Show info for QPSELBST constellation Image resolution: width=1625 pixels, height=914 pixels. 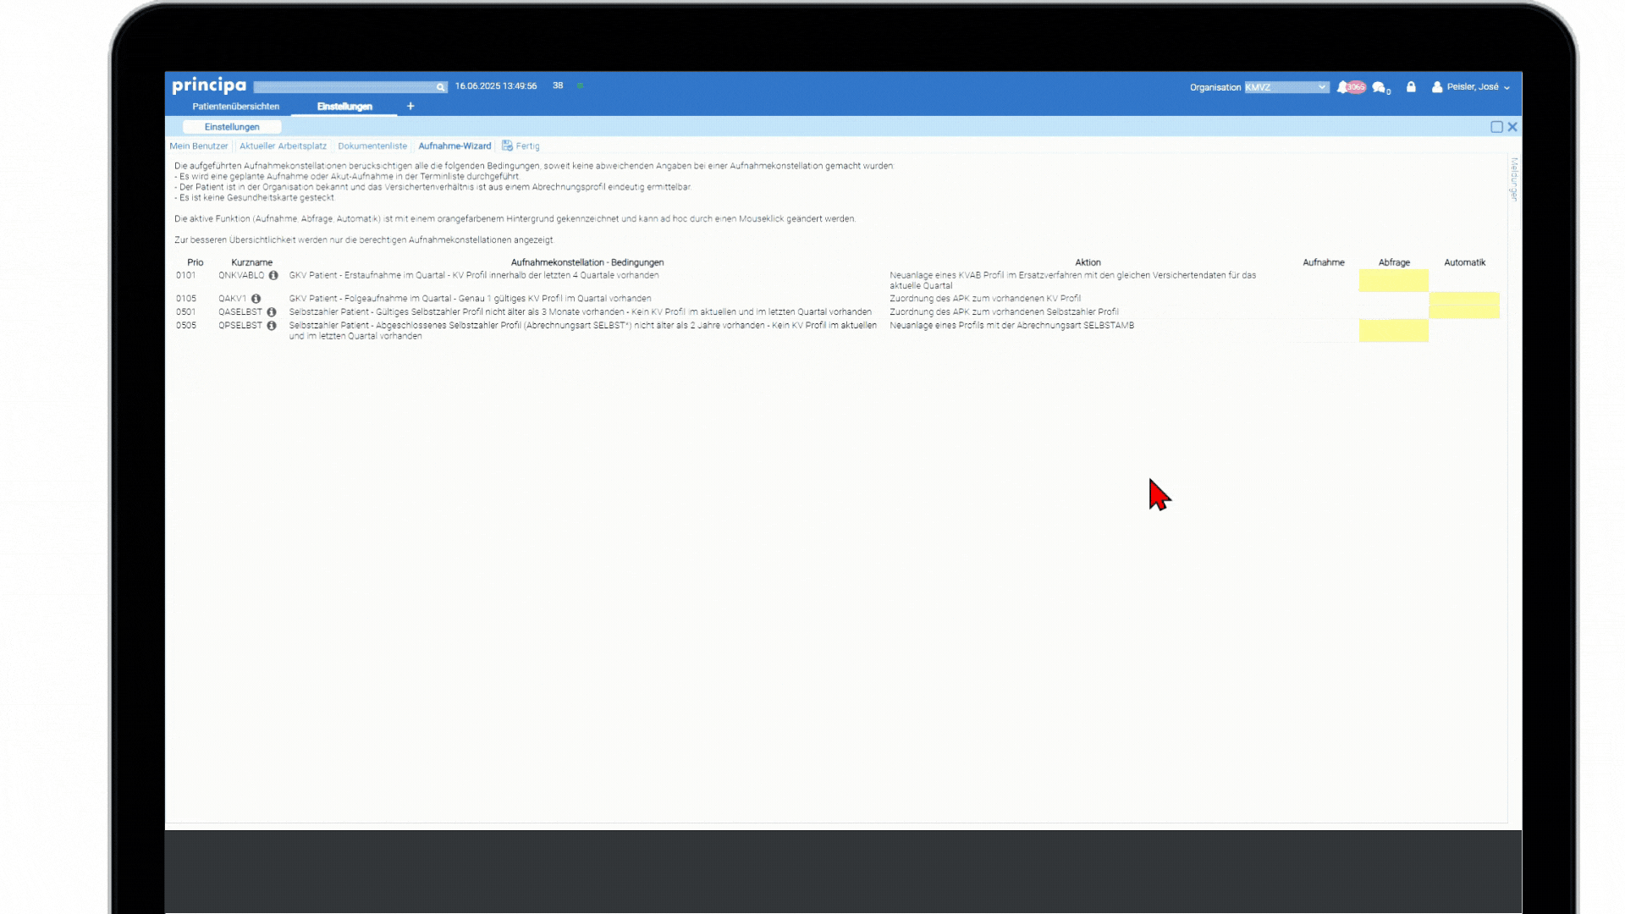click(272, 326)
